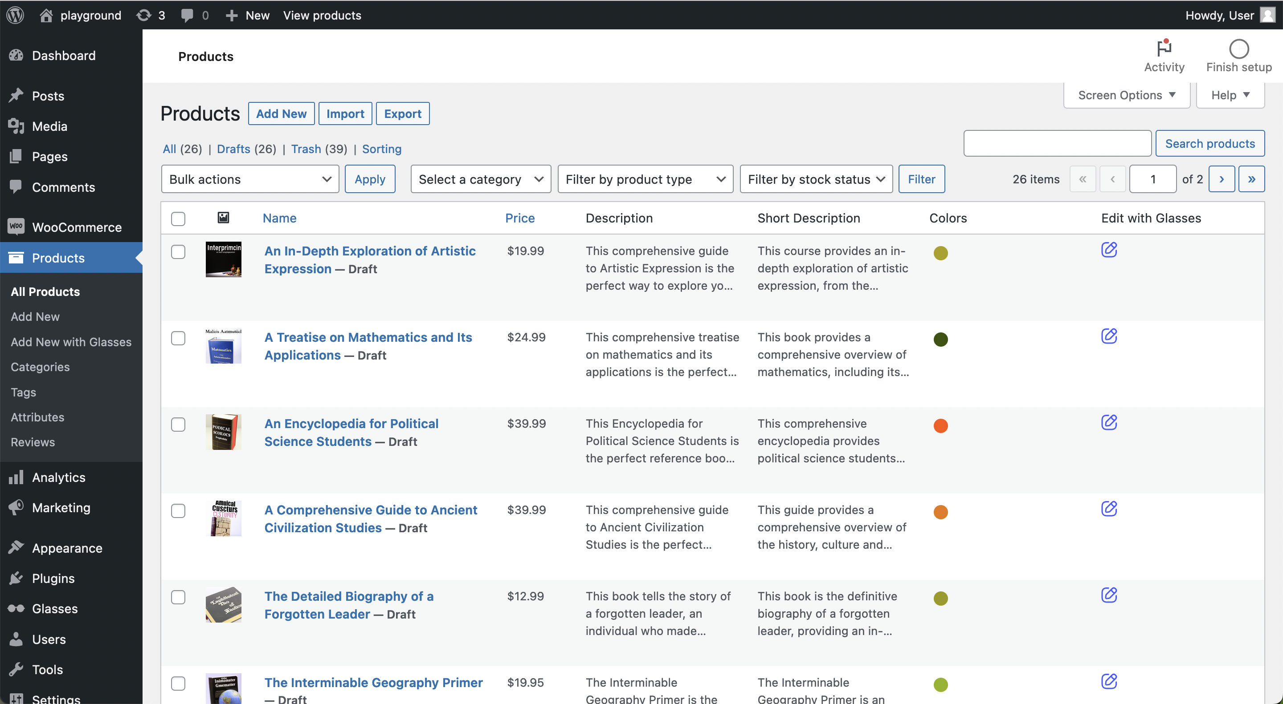Click the product search input field
This screenshot has width=1283, height=704.
[x=1058, y=143]
